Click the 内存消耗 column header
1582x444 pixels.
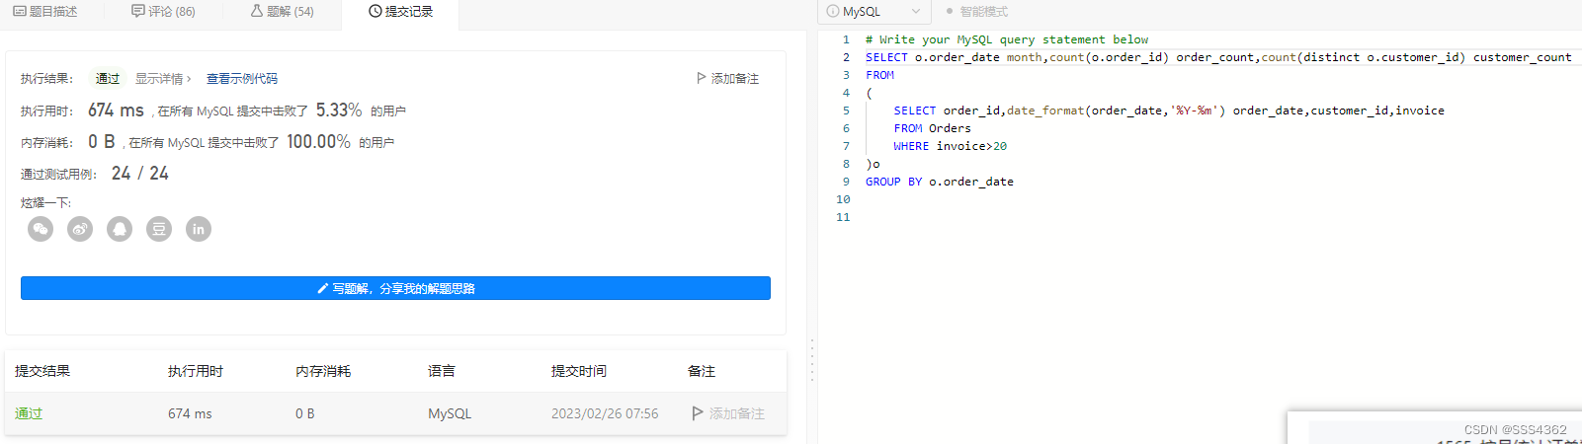tap(323, 371)
